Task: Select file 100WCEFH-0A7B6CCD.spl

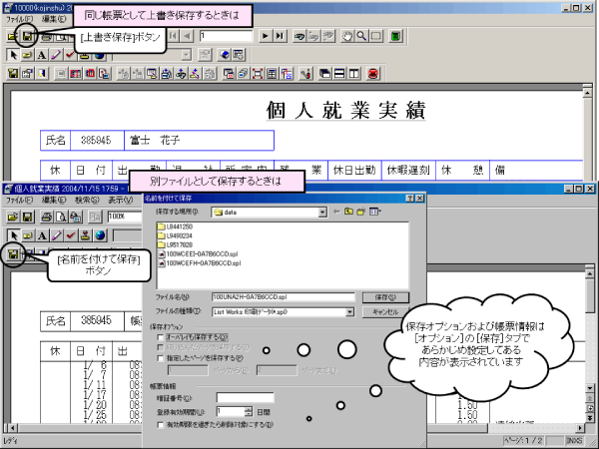Action: coord(200,263)
